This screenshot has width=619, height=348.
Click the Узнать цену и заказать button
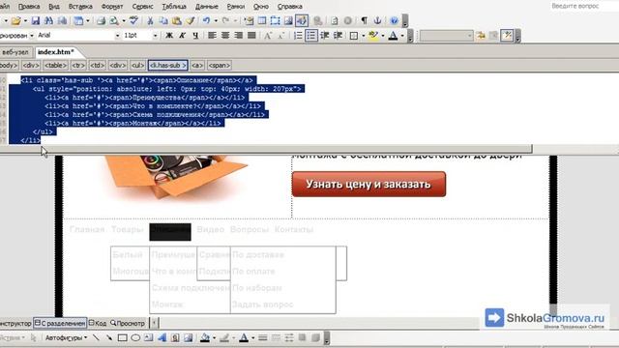368,184
